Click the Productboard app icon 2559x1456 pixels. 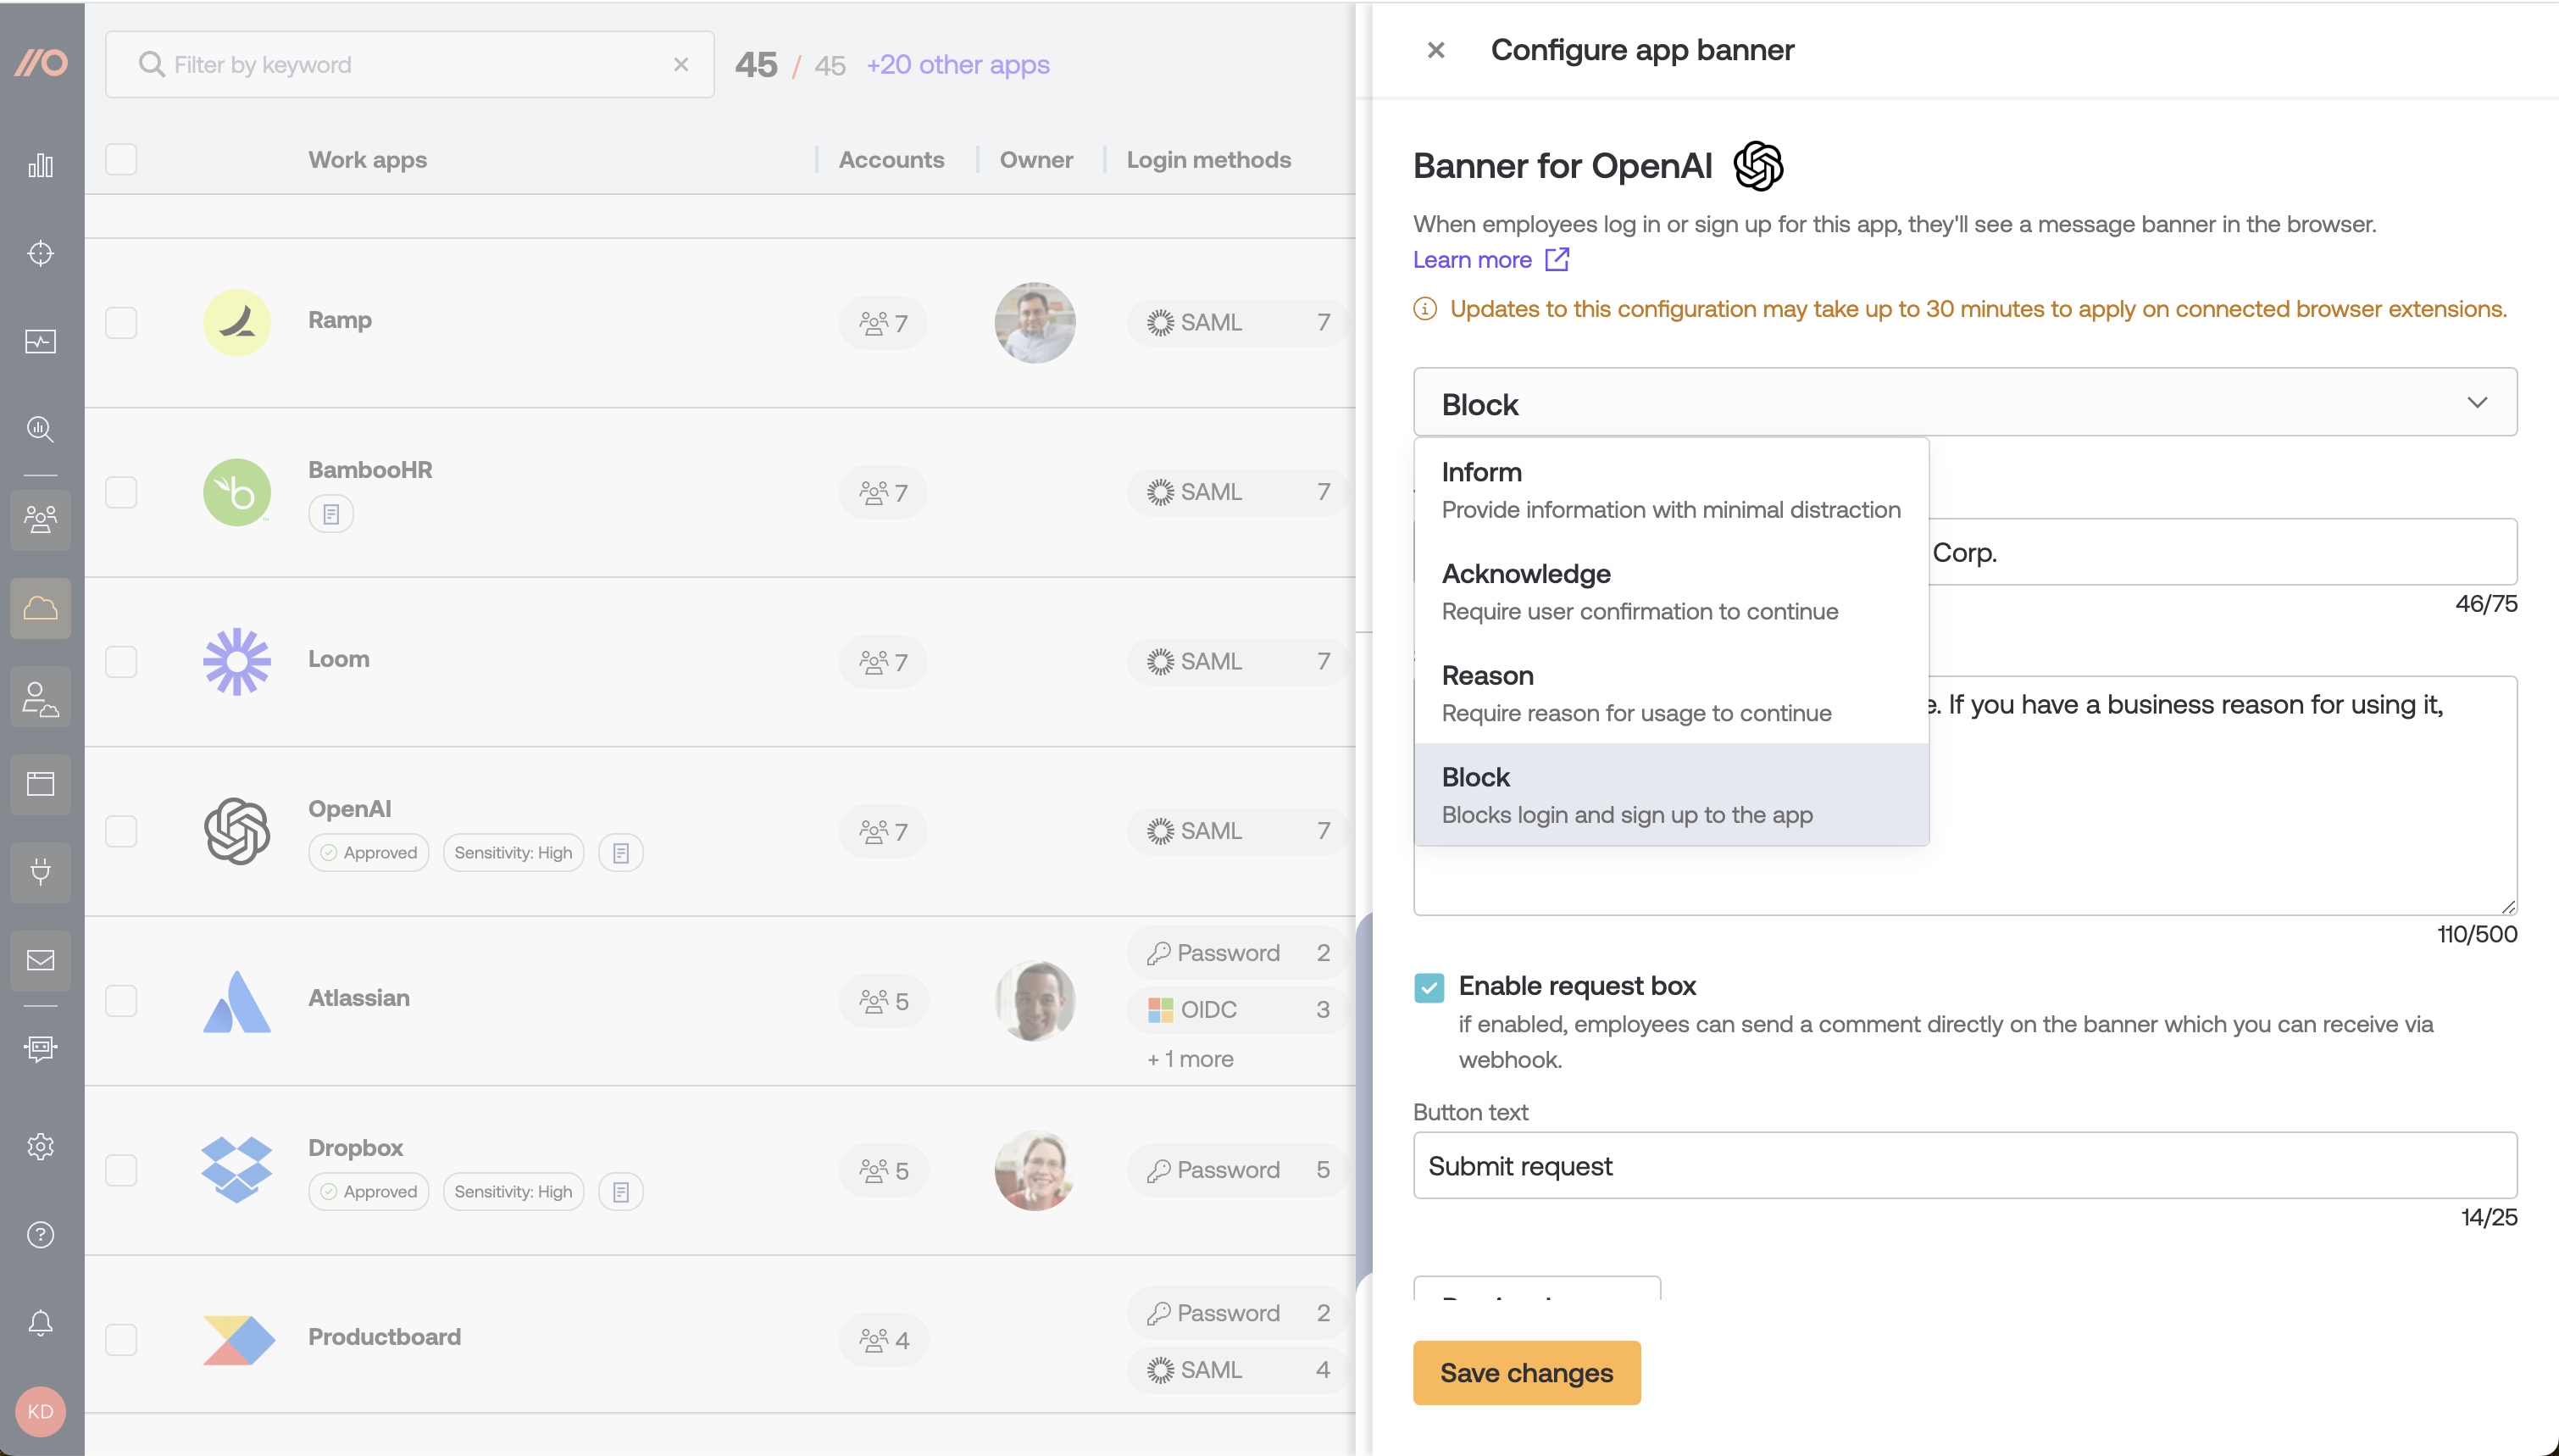pos(239,1338)
